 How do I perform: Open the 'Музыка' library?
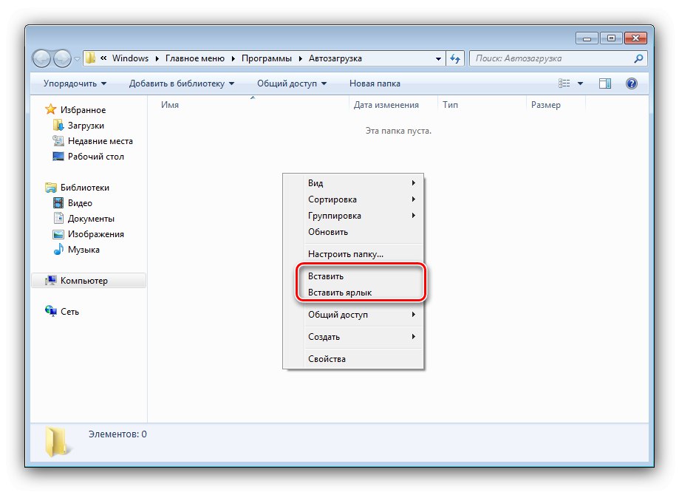coord(83,250)
